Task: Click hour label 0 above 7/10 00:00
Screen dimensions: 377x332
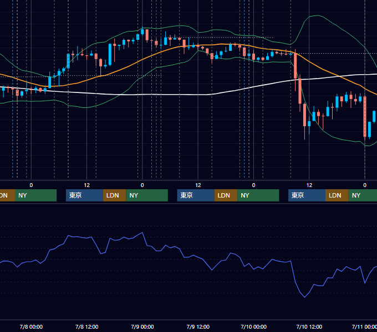Action: tap(254, 185)
